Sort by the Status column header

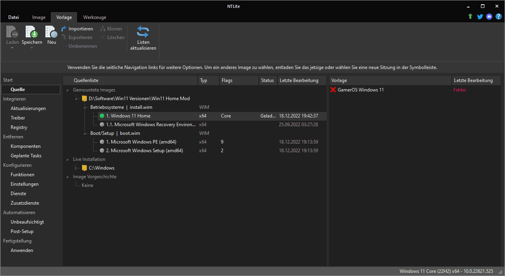pyautogui.click(x=268, y=80)
